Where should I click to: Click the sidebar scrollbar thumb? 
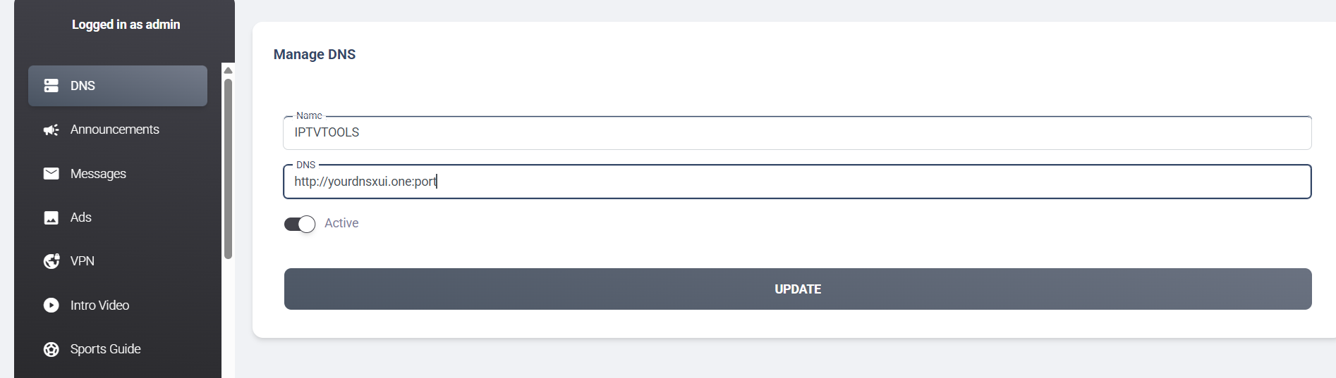[228, 169]
